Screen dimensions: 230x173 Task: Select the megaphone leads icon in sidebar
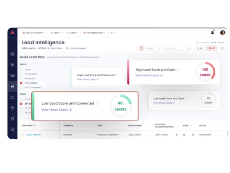(12, 86)
